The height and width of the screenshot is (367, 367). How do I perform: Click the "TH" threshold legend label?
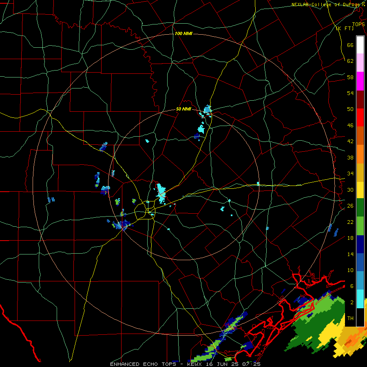(x=350, y=318)
